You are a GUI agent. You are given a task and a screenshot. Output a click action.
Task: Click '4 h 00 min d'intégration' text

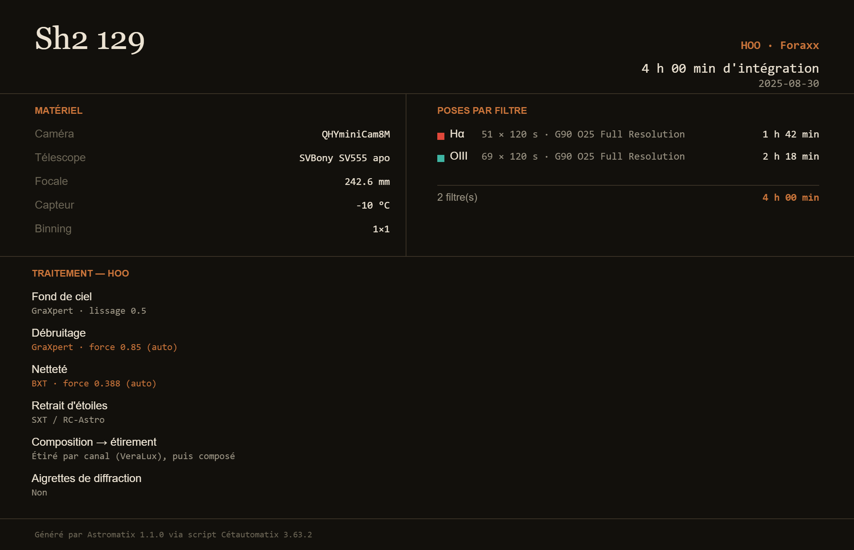(x=730, y=68)
